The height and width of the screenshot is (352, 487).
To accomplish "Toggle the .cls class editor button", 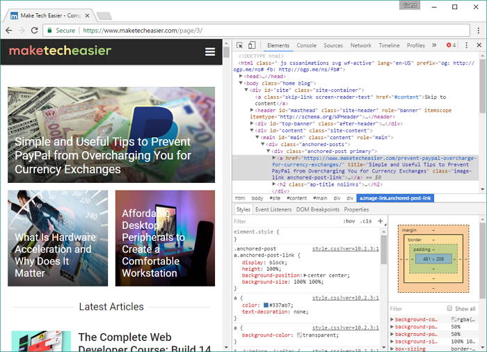I will tap(366, 221).
